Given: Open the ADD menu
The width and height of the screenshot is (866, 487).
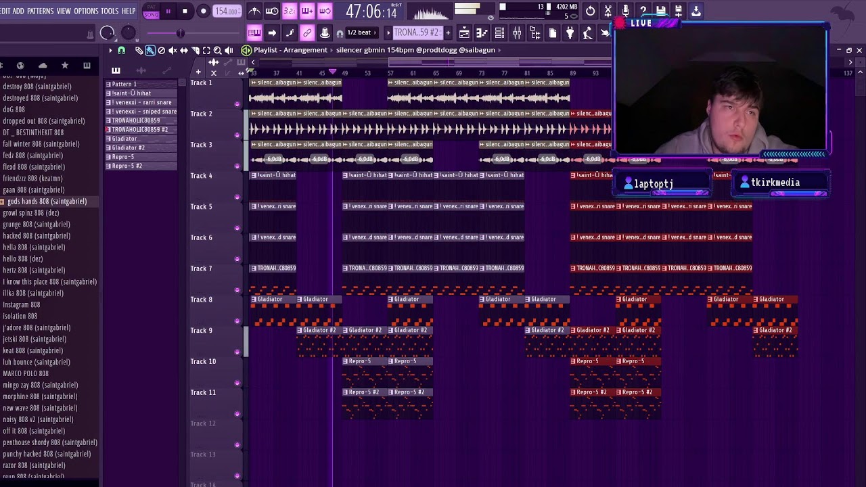Looking at the screenshot, I should click(x=18, y=11).
